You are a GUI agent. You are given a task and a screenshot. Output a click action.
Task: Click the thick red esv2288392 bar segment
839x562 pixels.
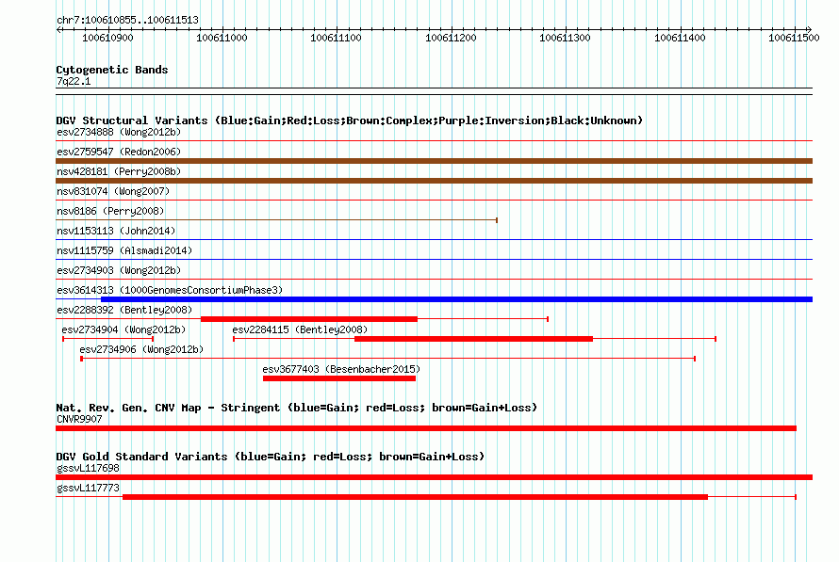click(309, 319)
